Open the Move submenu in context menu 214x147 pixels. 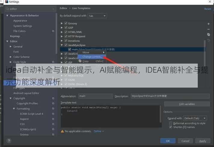click(92, 52)
